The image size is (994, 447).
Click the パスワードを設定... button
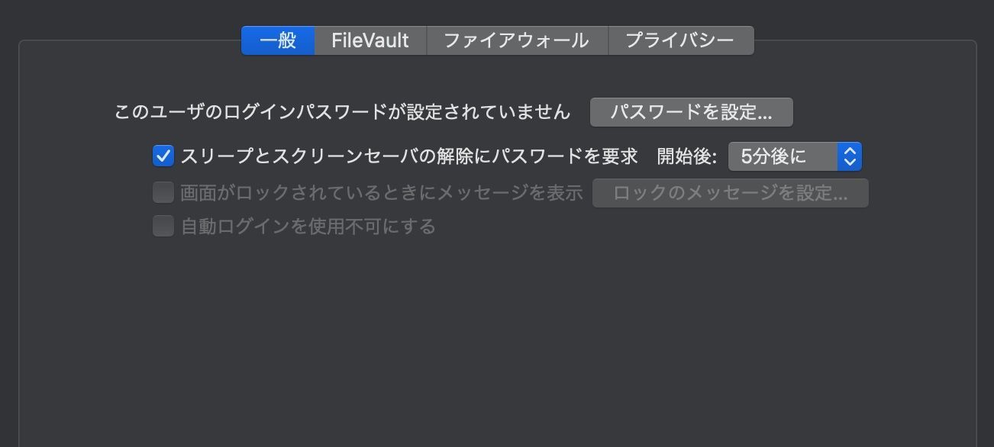[692, 112]
